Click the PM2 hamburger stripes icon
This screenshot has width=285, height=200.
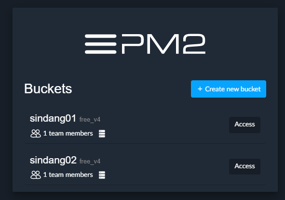tap(100, 44)
